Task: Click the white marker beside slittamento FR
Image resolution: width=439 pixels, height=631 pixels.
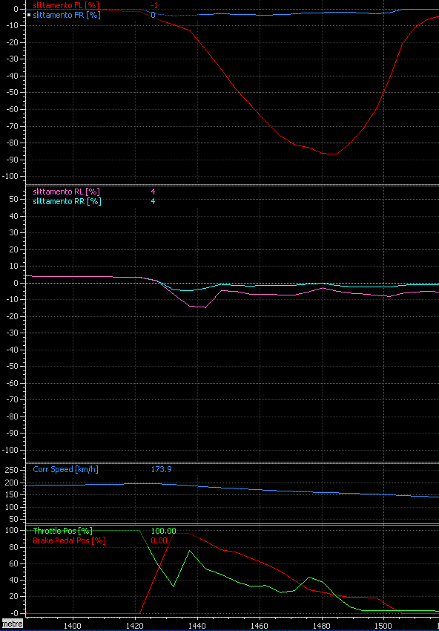Action: coord(29,15)
